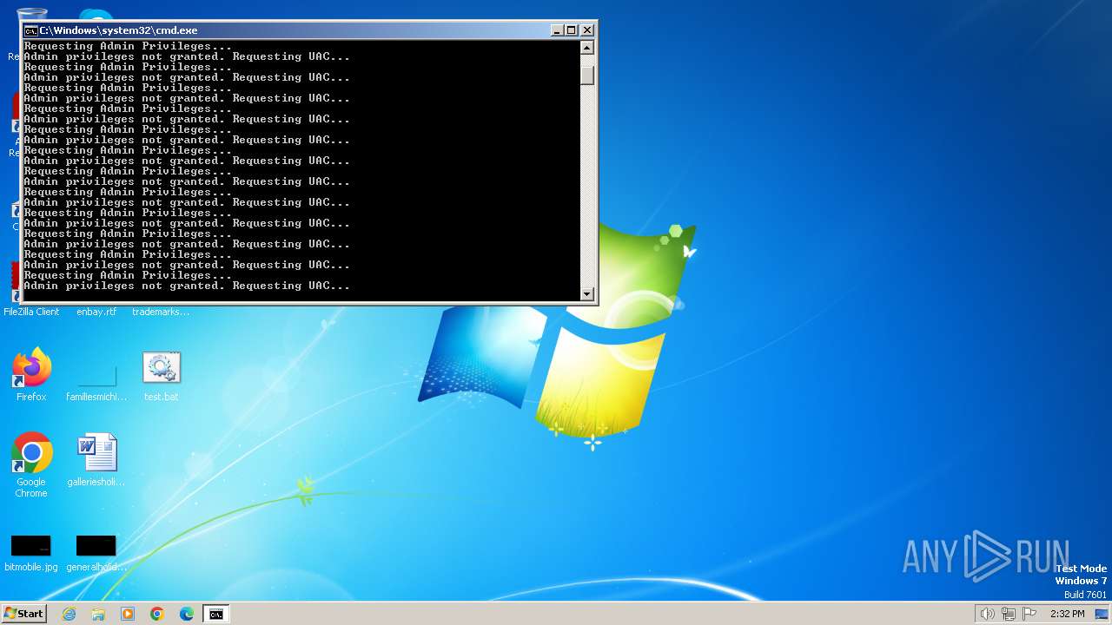The image size is (1112, 625).
Task: Click the cmd vertical scrollbar thumb
Action: coord(587,76)
